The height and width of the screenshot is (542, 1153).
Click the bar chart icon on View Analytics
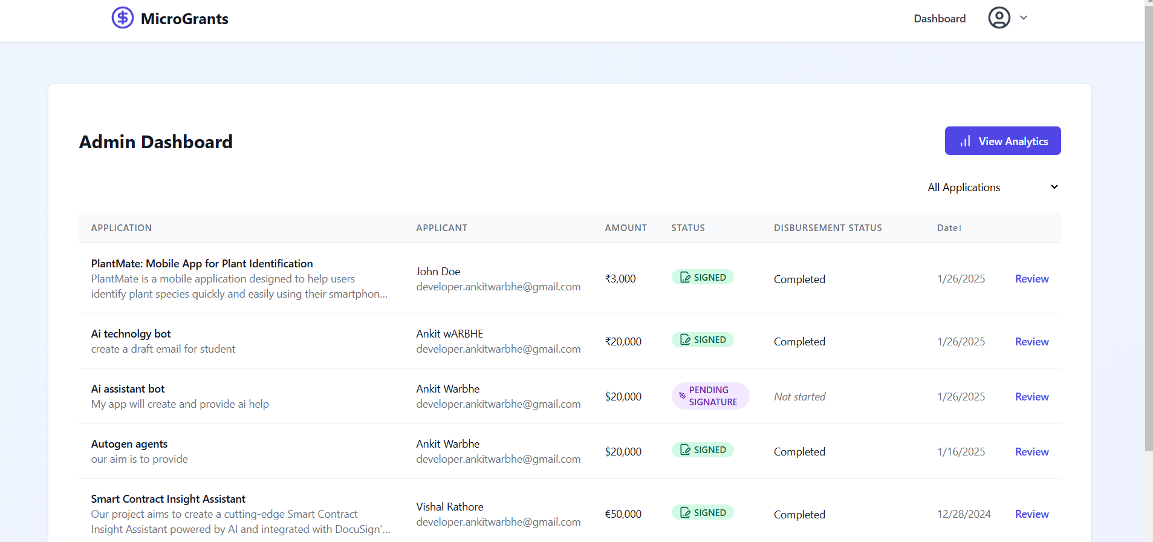click(965, 142)
